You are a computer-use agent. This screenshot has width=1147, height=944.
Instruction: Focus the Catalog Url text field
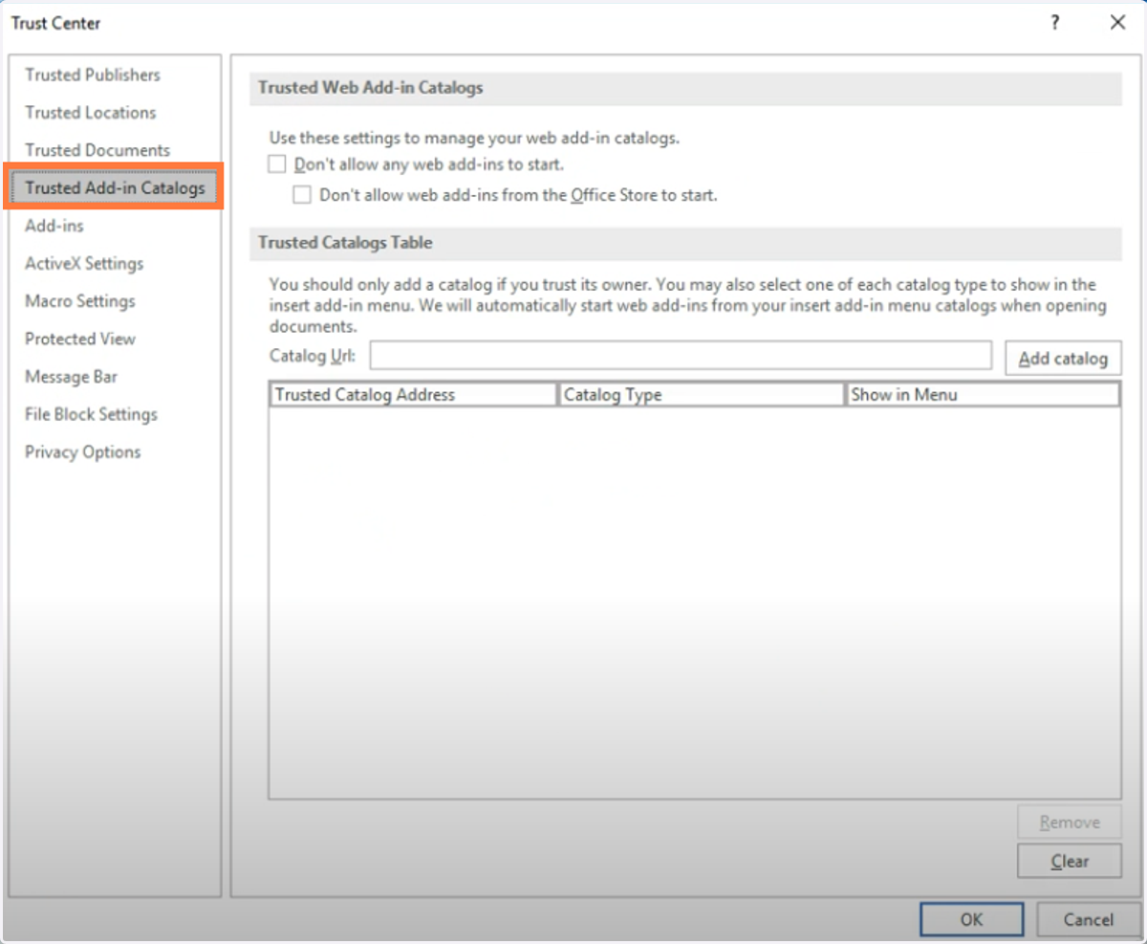(x=681, y=356)
